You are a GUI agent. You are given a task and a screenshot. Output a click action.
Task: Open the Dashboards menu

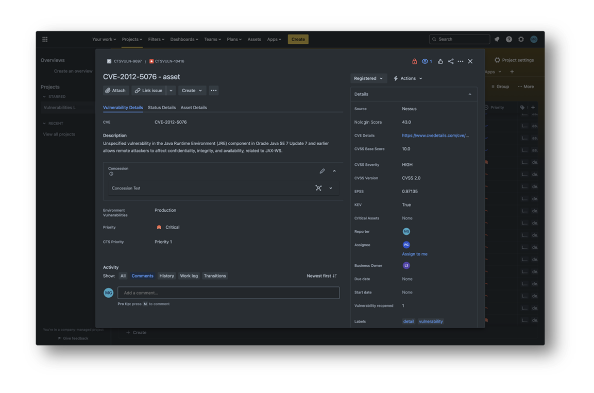[x=184, y=39]
